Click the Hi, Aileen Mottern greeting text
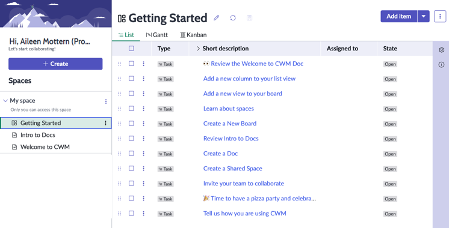This screenshot has height=228, width=449. click(x=49, y=41)
